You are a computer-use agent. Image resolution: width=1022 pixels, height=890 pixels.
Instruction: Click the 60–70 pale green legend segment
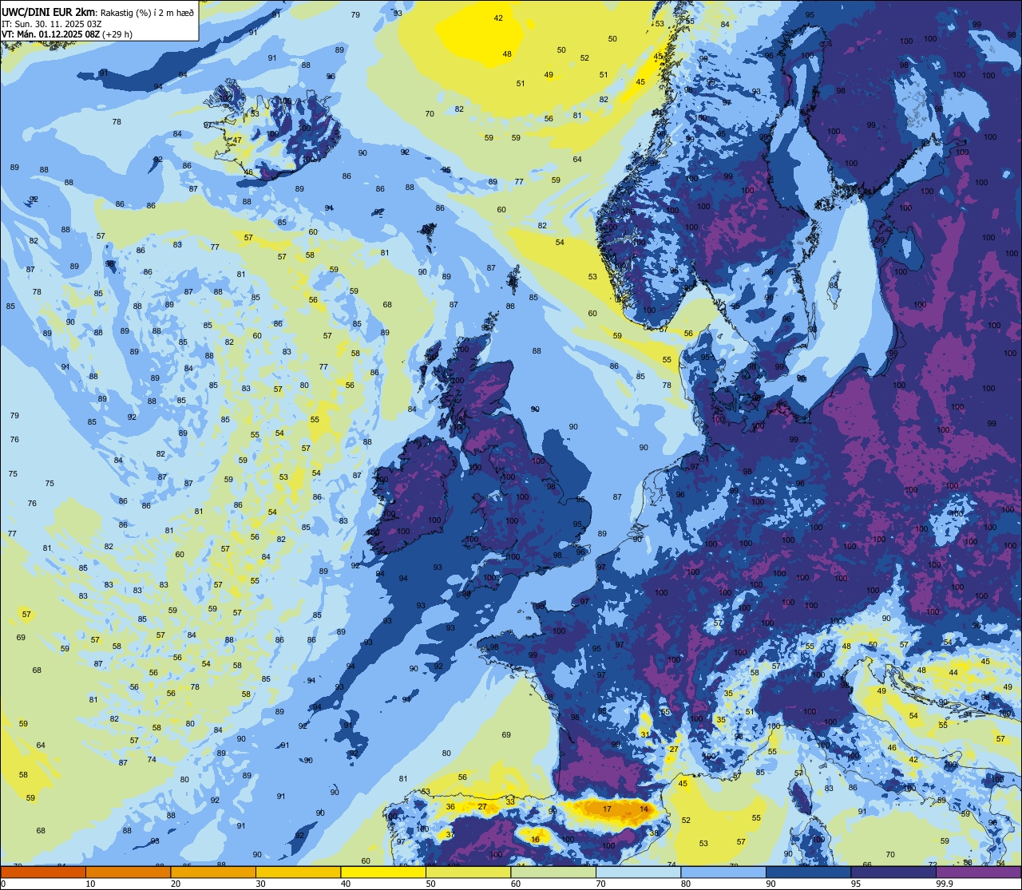click(x=553, y=872)
